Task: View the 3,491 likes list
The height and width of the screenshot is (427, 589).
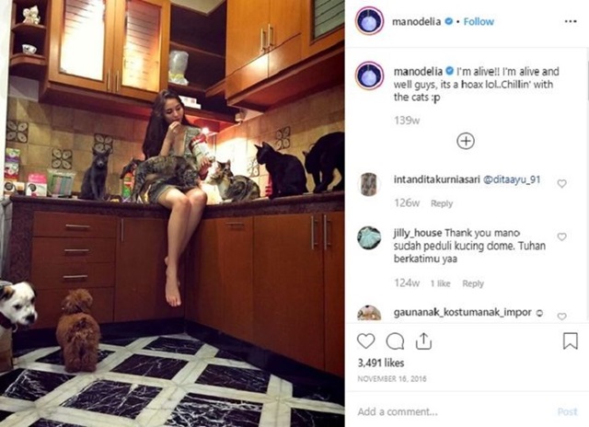Action: point(381,363)
